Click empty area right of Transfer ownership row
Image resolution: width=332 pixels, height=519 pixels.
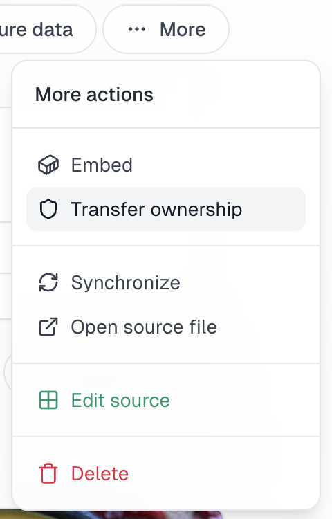point(274,209)
